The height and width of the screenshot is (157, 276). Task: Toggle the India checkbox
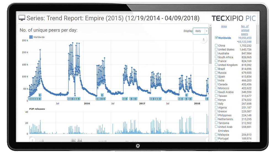pos(216,80)
